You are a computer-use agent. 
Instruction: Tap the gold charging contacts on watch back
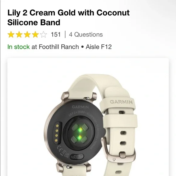[57, 133]
